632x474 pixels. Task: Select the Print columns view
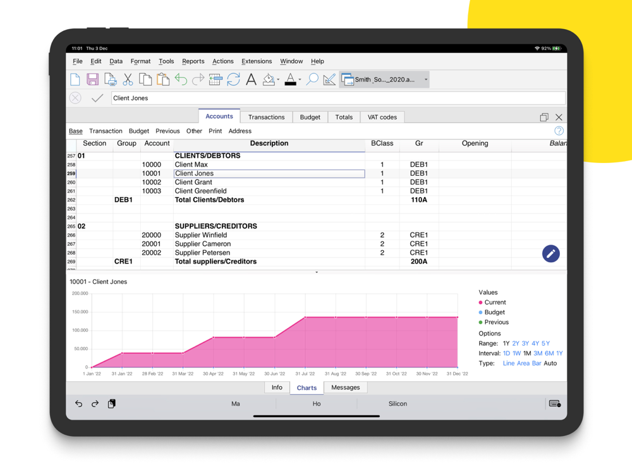pyautogui.click(x=216, y=131)
